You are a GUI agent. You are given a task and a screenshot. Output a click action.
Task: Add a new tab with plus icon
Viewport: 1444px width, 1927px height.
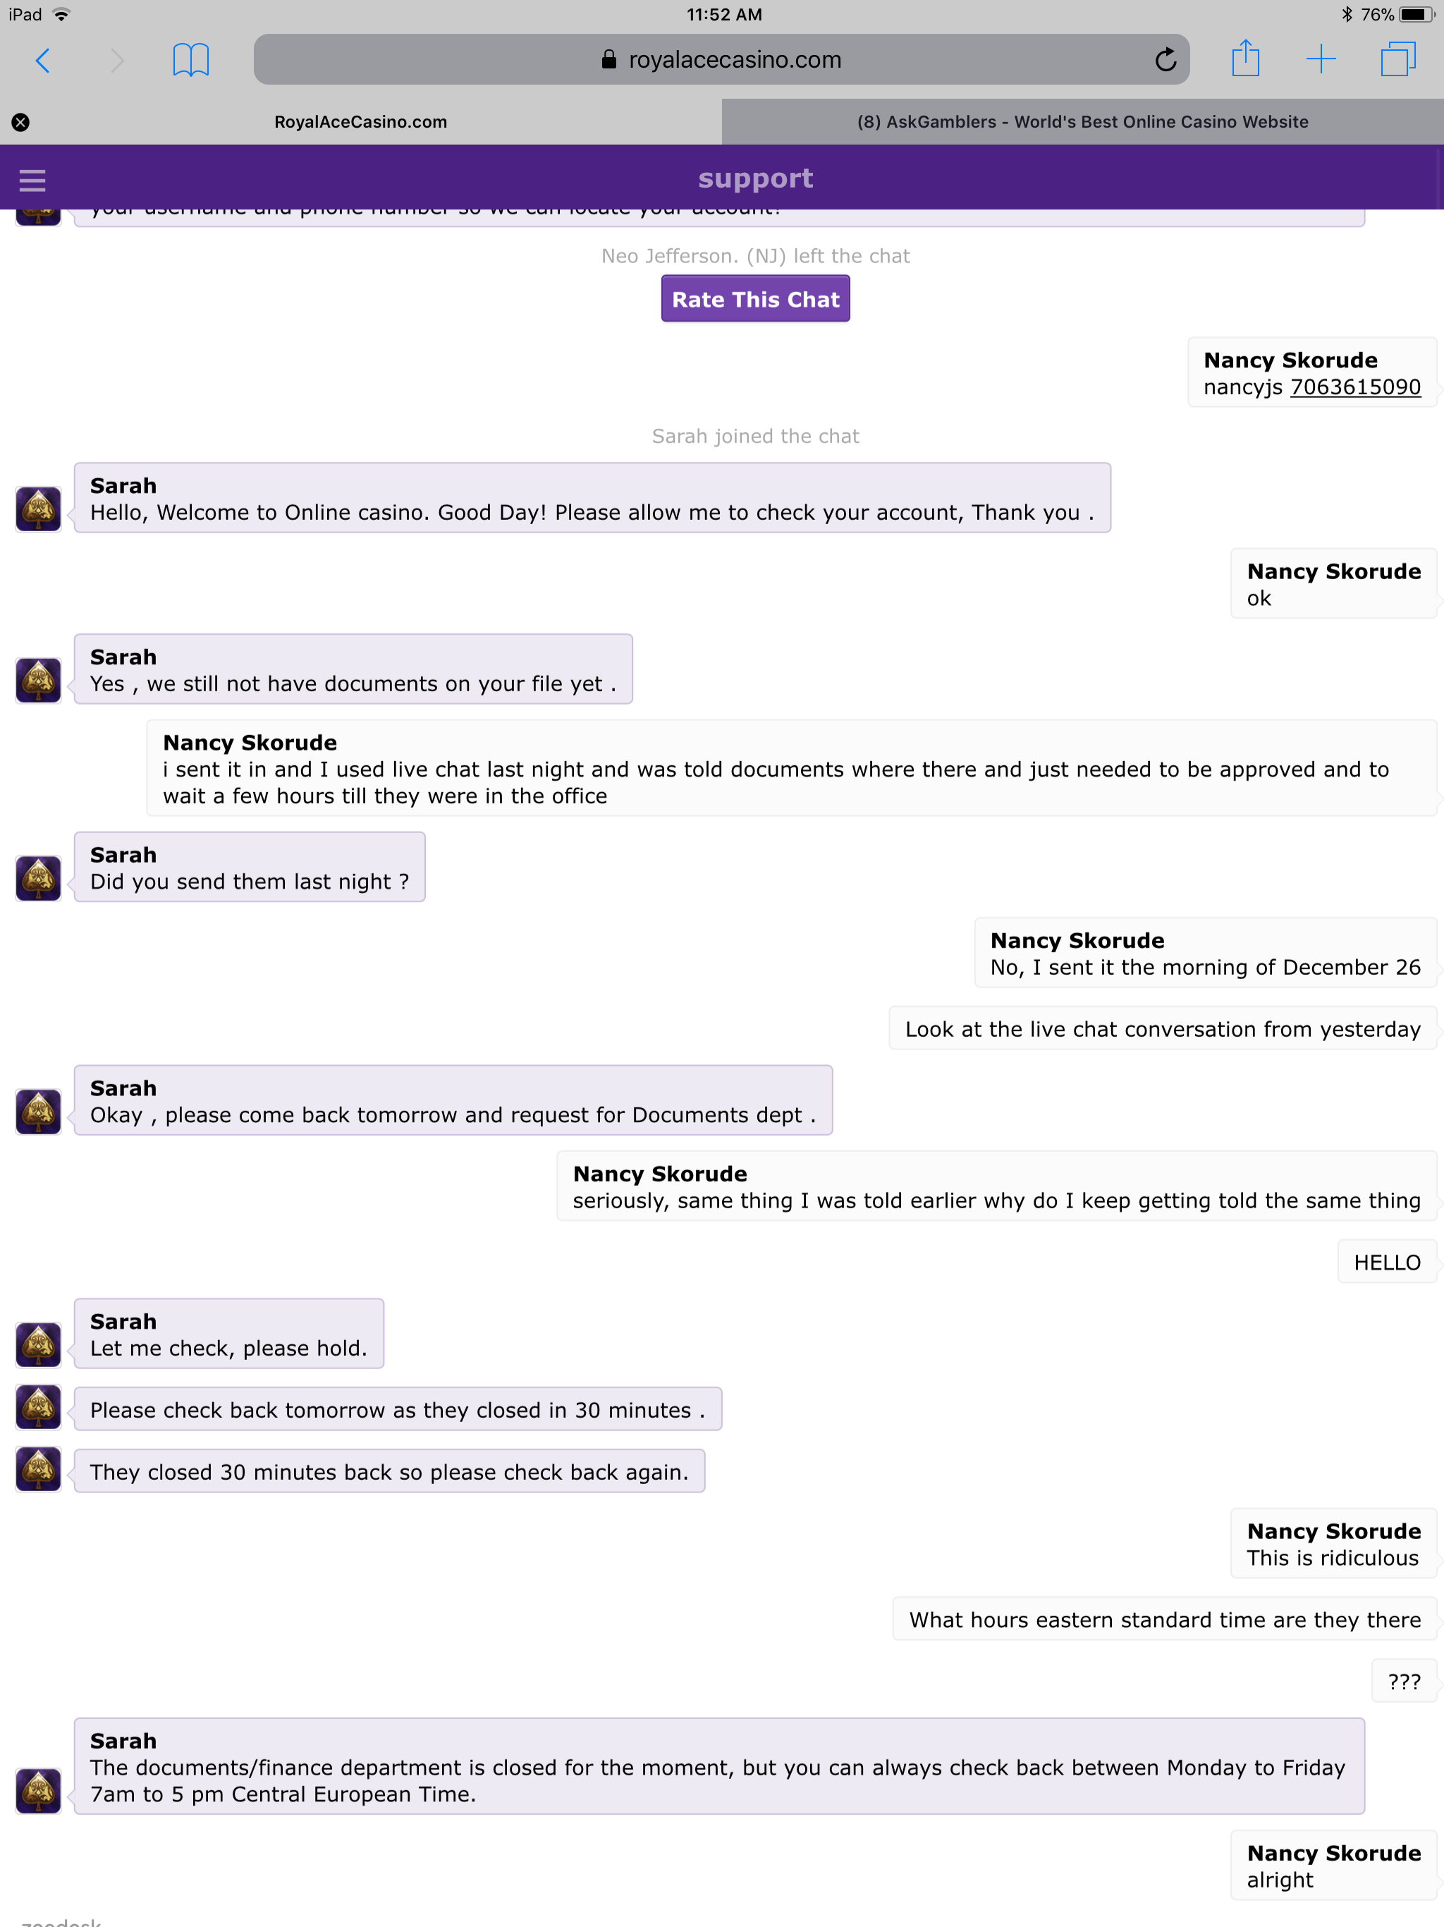point(1321,59)
